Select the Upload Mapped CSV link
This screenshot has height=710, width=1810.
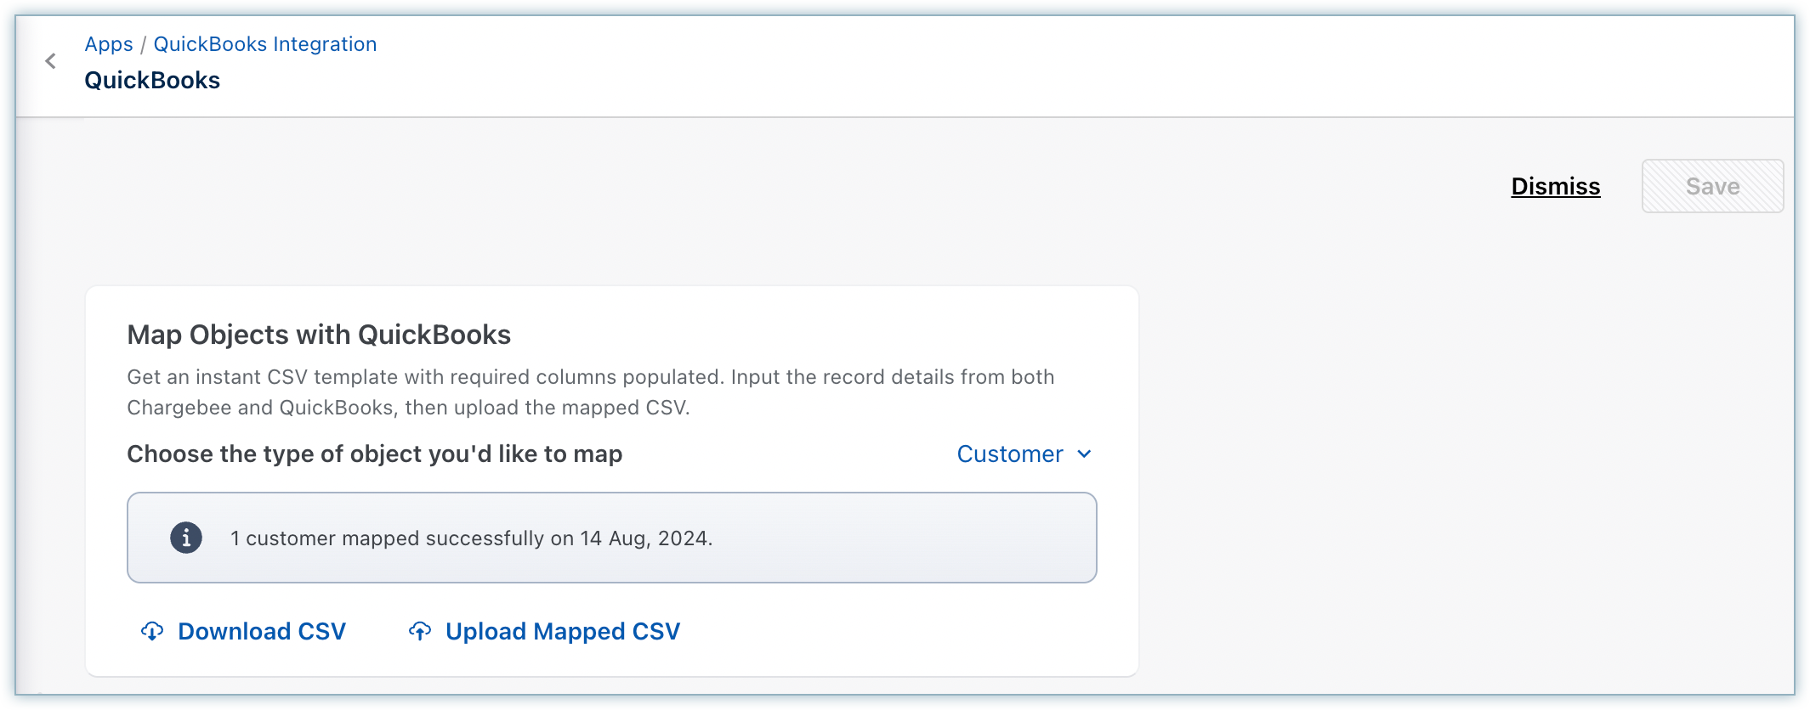coord(563,631)
